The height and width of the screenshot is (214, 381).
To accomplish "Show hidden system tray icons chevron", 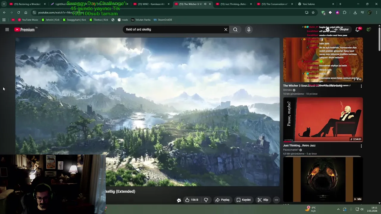I will (x=338, y=209).
